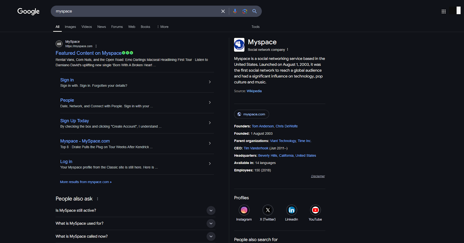Open Viant Technology parent organization link
The width and height of the screenshot is (464, 243).
click(283, 141)
